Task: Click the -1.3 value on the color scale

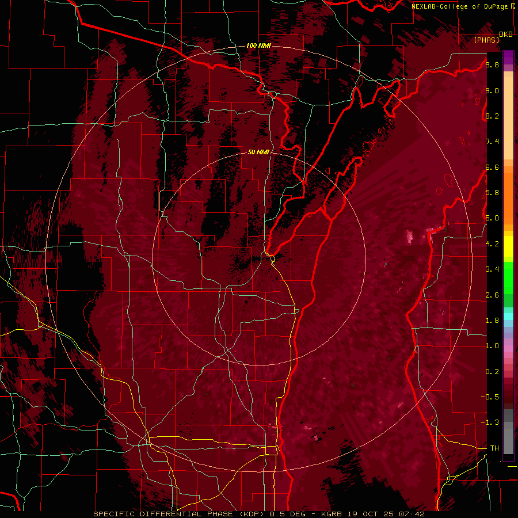Action: [x=490, y=422]
